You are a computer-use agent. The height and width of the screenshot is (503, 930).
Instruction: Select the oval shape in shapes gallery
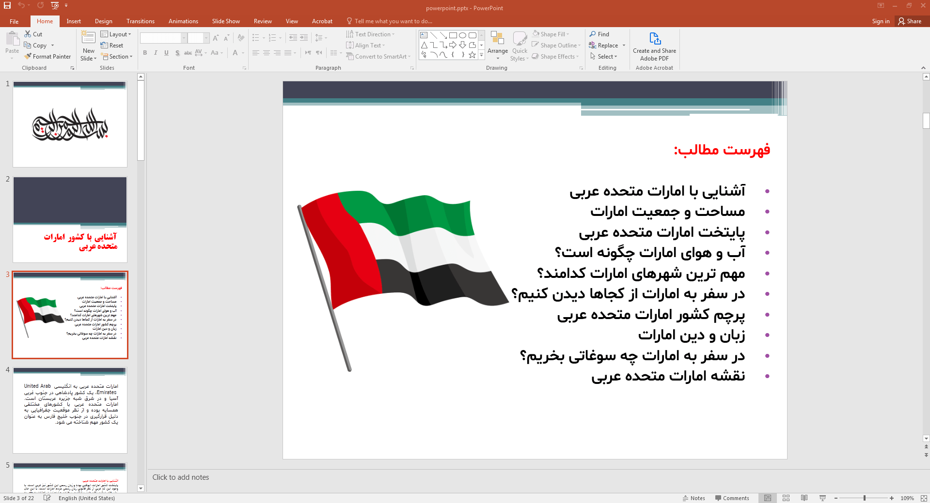(462, 35)
